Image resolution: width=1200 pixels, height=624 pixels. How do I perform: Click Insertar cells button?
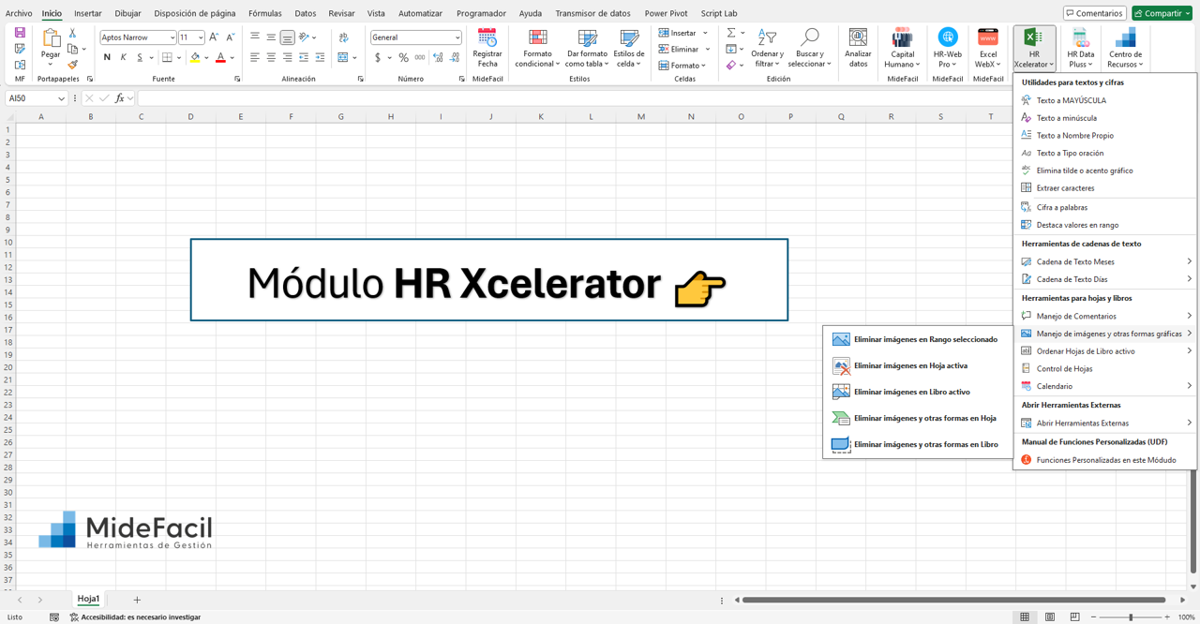coord(684,33)
